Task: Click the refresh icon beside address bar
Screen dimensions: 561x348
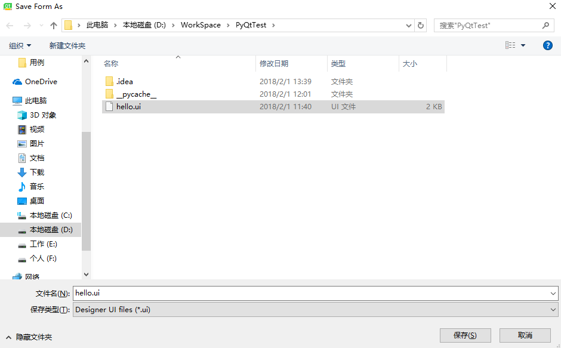Action: click(421, 26)
